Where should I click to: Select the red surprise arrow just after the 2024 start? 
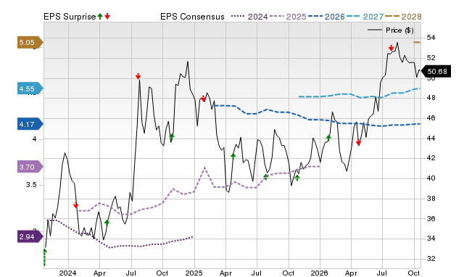point(76,205)
